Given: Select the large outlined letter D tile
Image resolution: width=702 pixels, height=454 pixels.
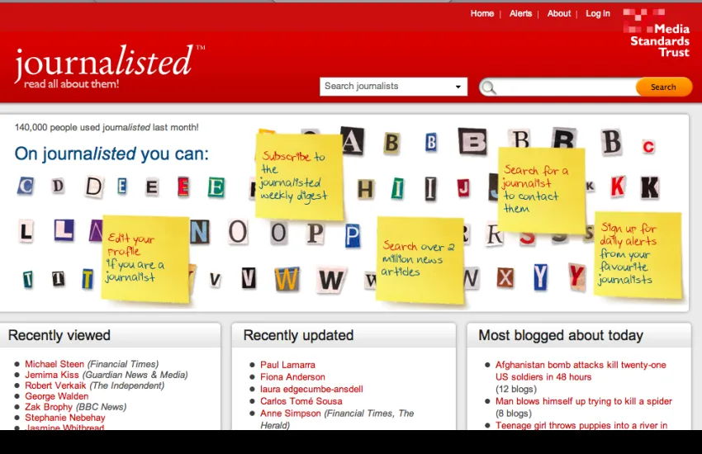Looking at the screenshot, I should point(93,187).
